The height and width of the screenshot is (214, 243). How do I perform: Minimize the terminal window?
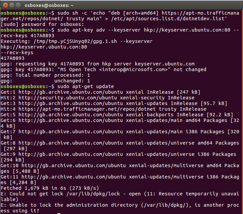point(11,5)
